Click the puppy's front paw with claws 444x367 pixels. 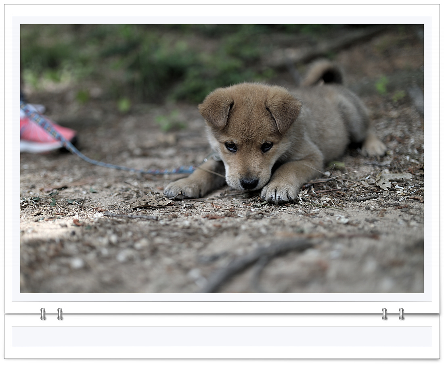279,193
